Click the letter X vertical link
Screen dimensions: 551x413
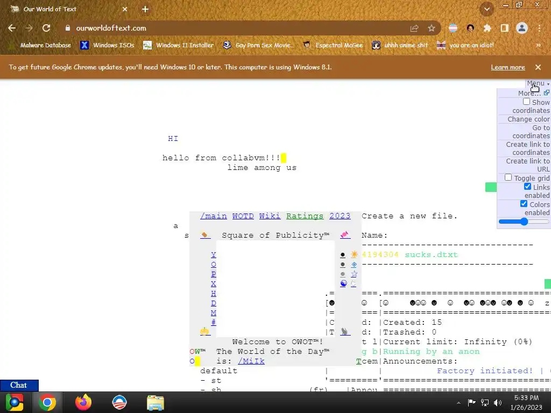(x=213, y=284)
